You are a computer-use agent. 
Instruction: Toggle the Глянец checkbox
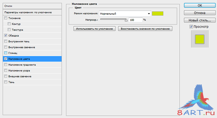click(6, 53)
